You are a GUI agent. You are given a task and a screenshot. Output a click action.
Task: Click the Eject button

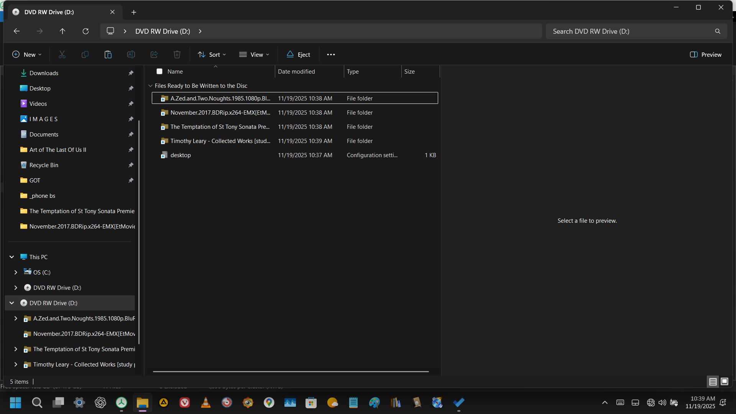[298, 54]
